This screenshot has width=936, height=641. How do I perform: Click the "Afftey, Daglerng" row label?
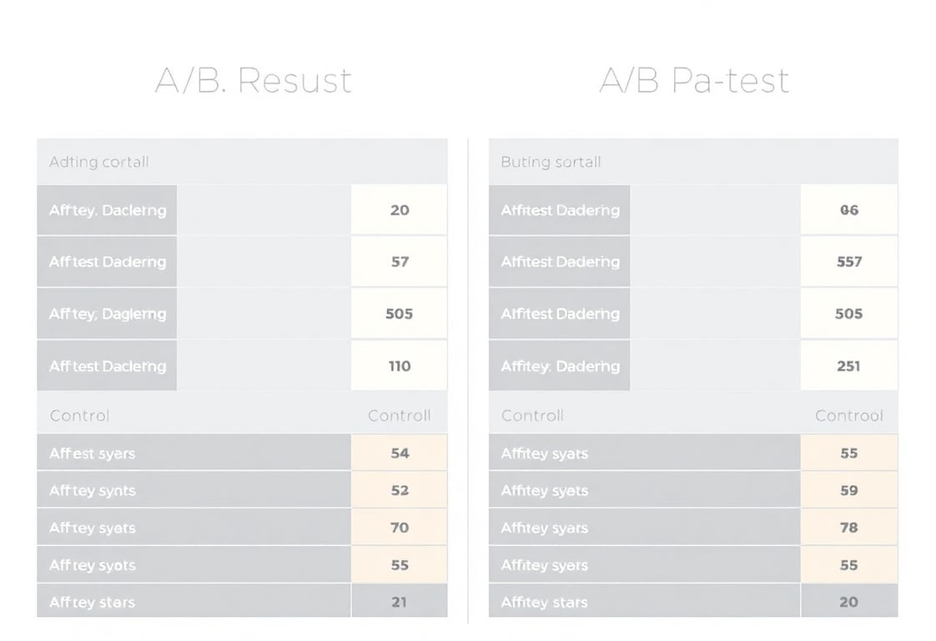108,314
